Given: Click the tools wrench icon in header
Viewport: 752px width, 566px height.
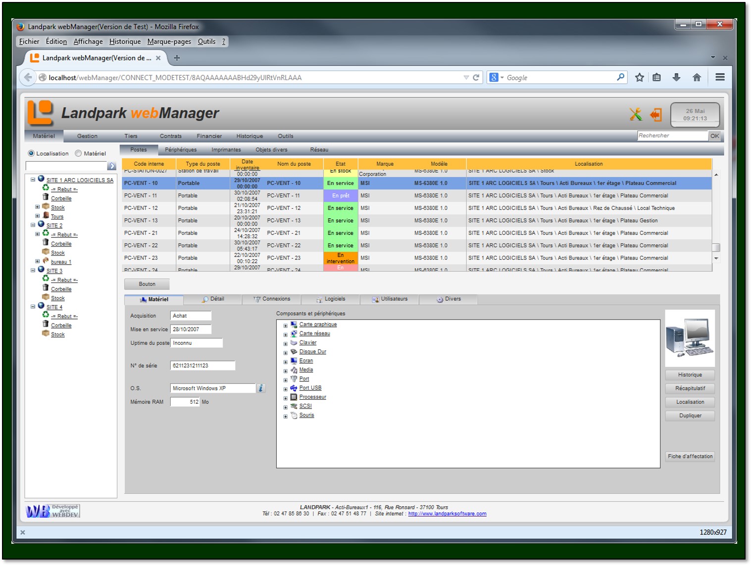Looking at the screenshot, I should [636, 115].
